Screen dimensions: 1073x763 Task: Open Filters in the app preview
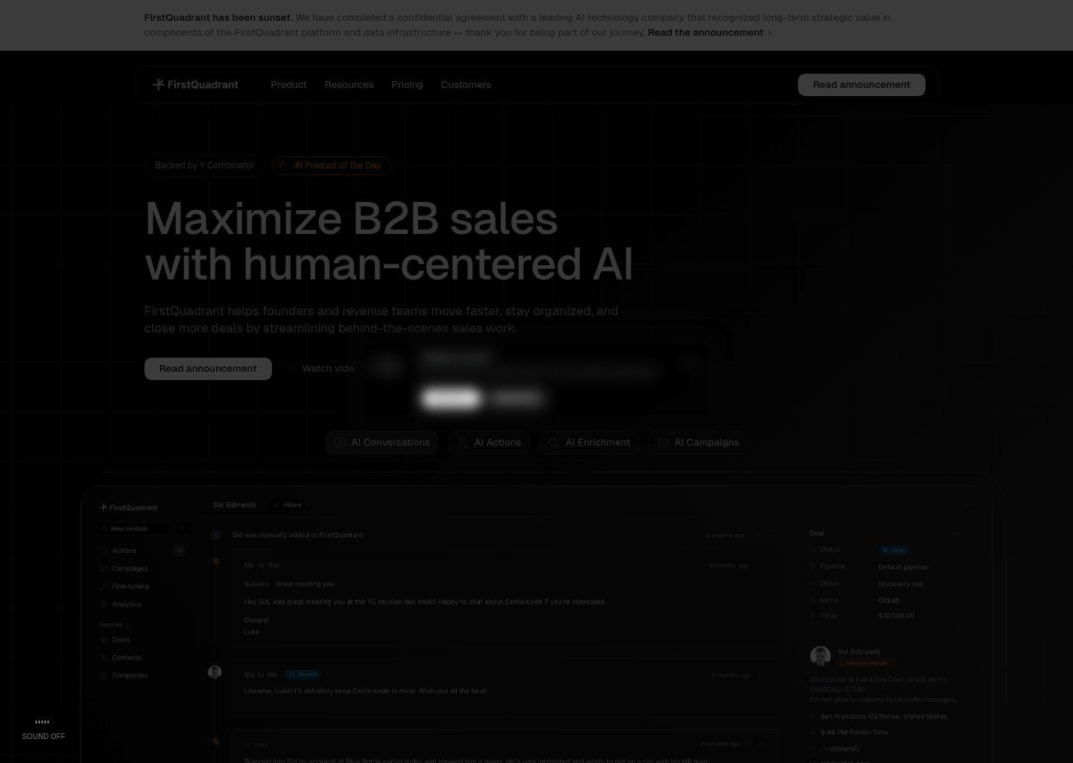[288, 505]
